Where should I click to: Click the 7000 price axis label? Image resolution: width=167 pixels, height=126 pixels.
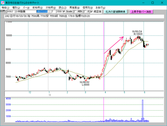[8, 77]
